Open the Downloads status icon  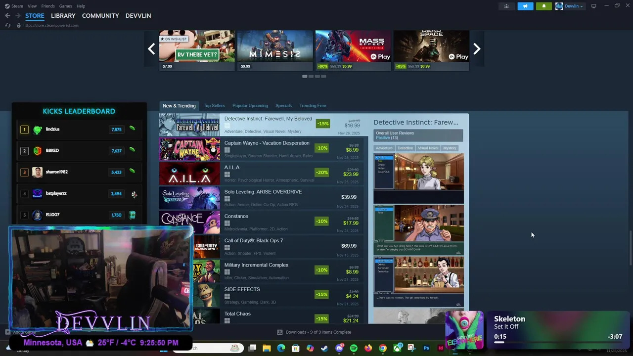point(280,332)
